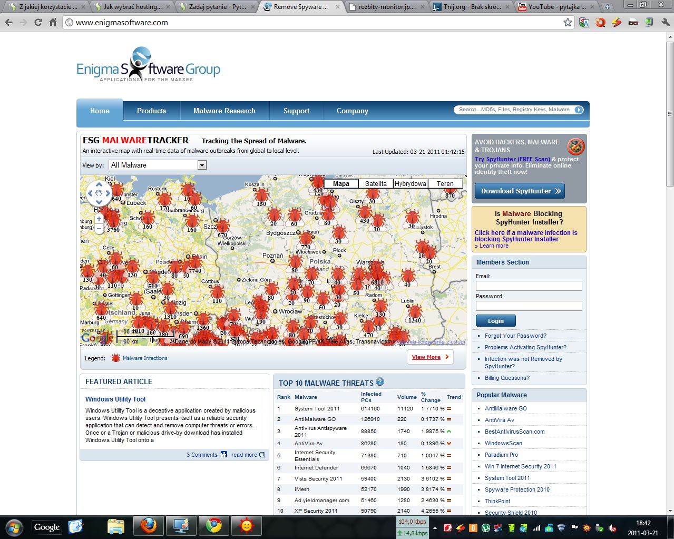This screenshot has width=674, height=539.
Task: Pan the malware map using hand control
Action: 99,193
